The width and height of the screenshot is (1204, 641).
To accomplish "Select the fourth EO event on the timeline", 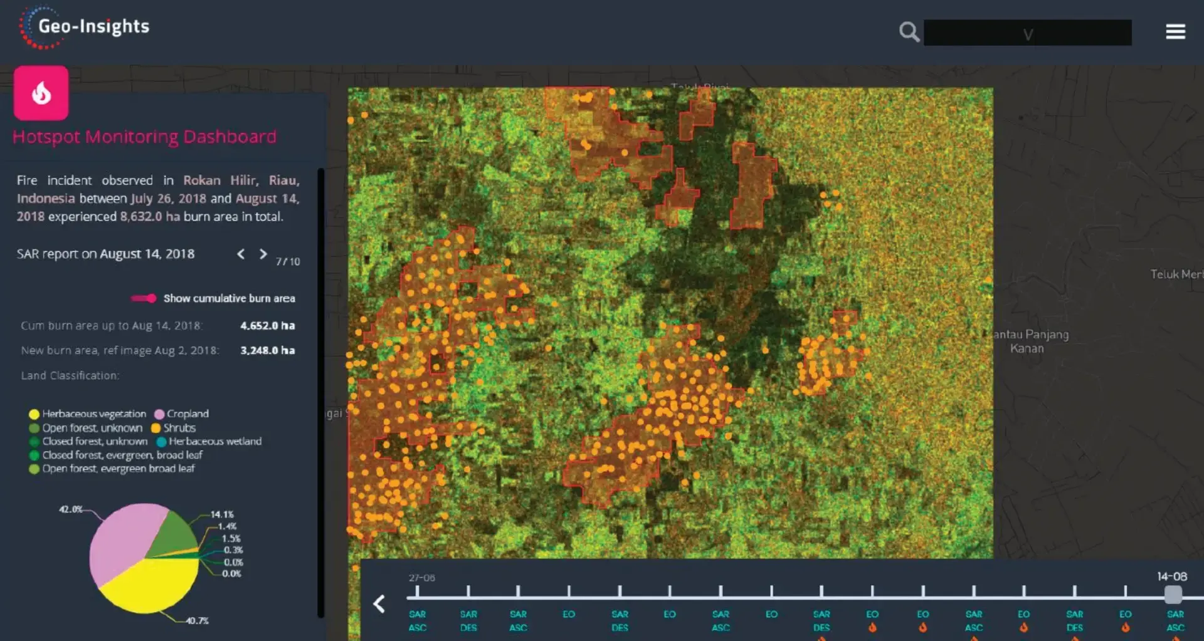I will (x=872, y=614).
